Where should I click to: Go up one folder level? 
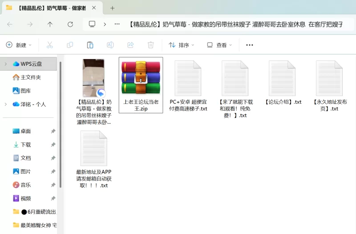[50, 24]
